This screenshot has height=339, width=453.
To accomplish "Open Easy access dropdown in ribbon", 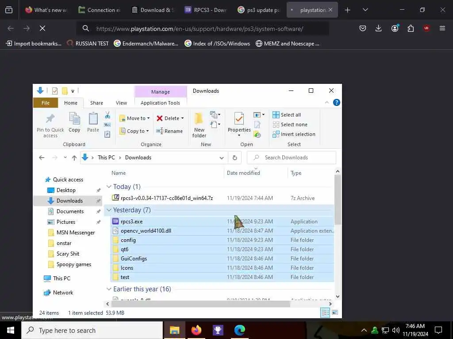I will 215,124.
